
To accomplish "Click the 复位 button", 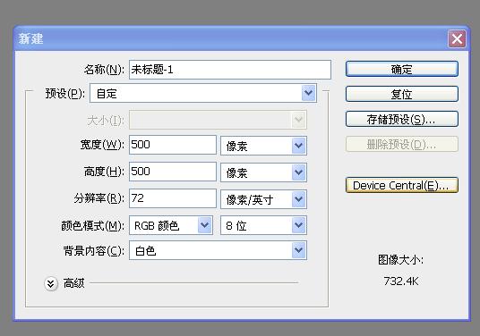I will (x=401, y=94).
